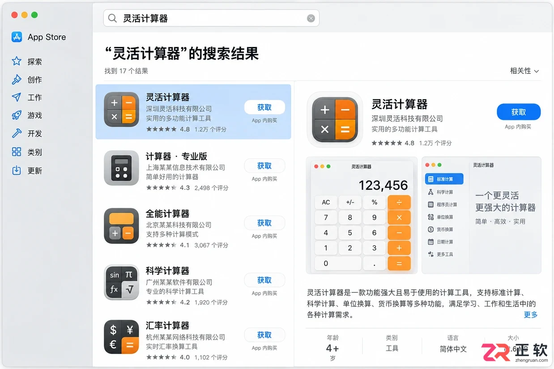
Task: Get 全能计算器 with its 获取 button
Action: 264,223
